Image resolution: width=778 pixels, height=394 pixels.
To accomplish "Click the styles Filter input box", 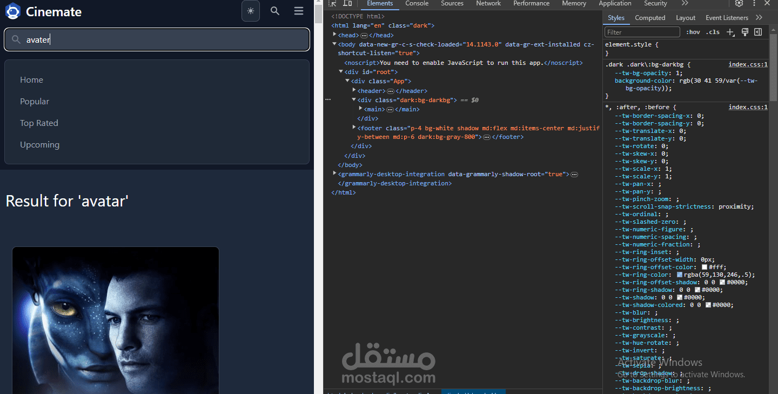I will pos(642,32).
